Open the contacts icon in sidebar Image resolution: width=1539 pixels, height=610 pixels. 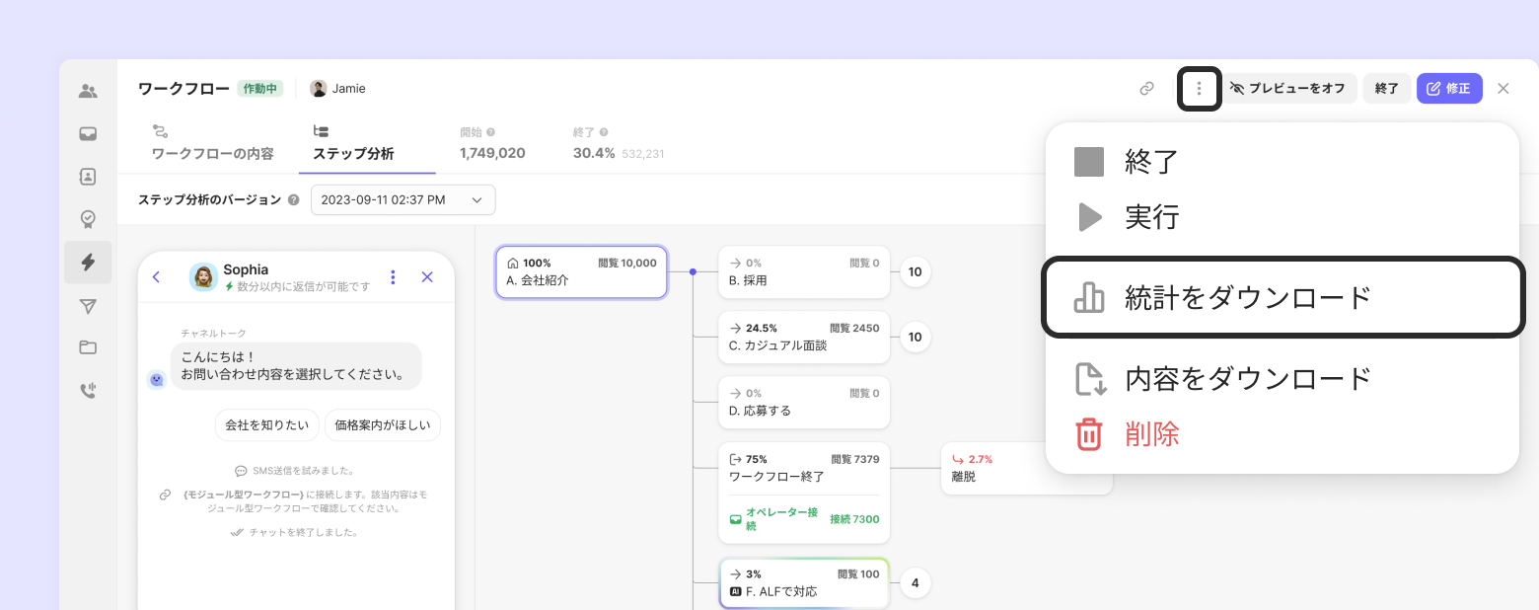pyautogui.click(x=88, y=177)
